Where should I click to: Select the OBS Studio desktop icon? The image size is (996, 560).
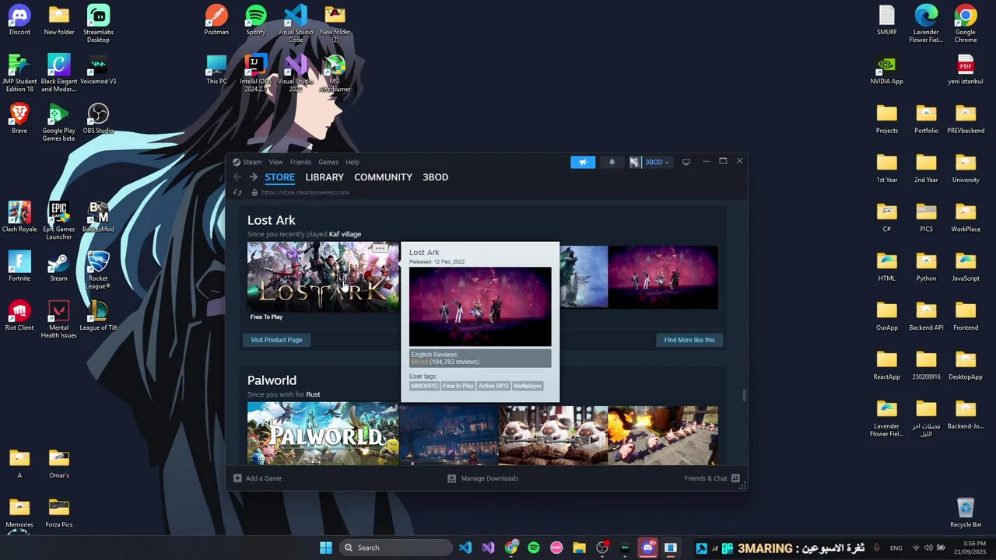tap(98, 119)
